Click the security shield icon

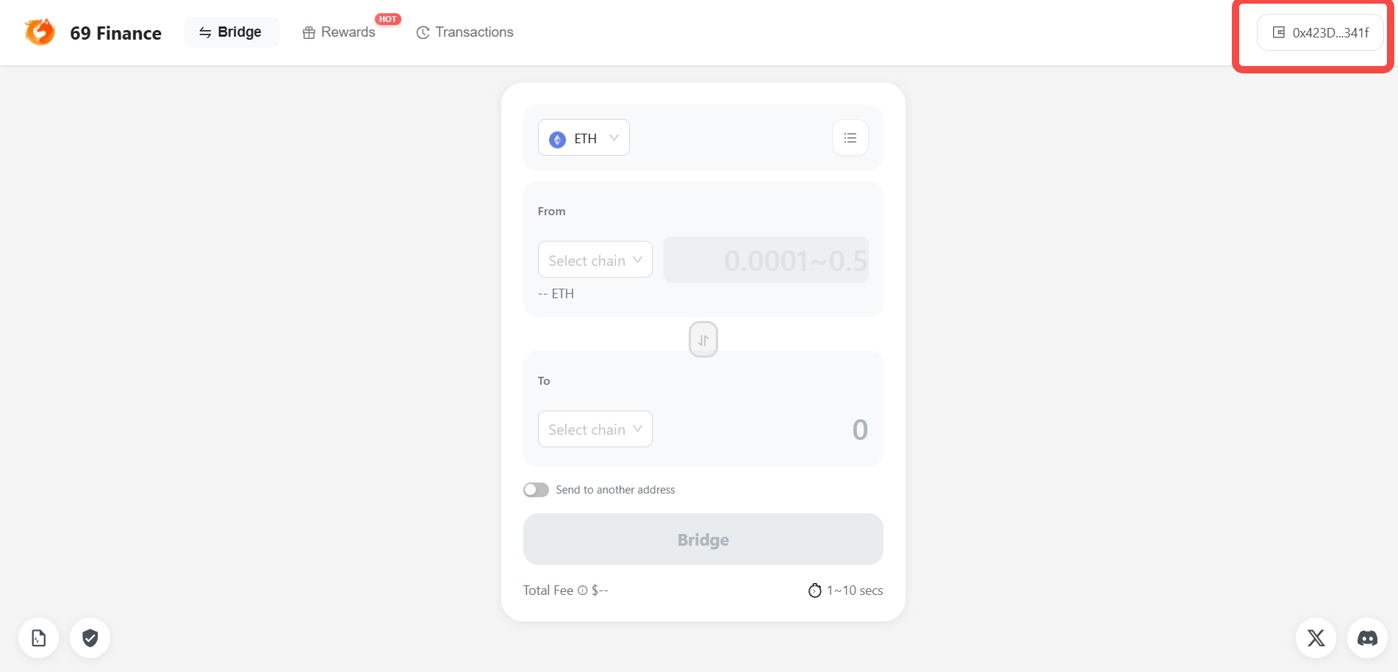click(x=90, y=637)
